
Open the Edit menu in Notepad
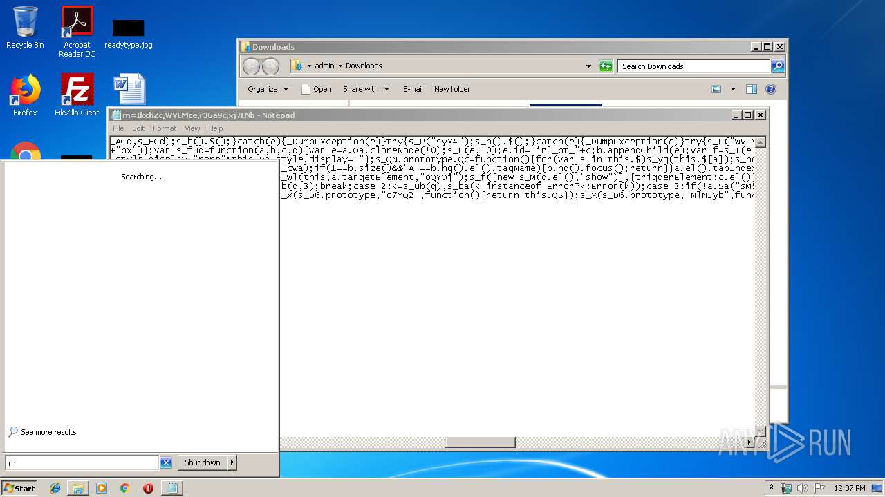coord(138,128)
